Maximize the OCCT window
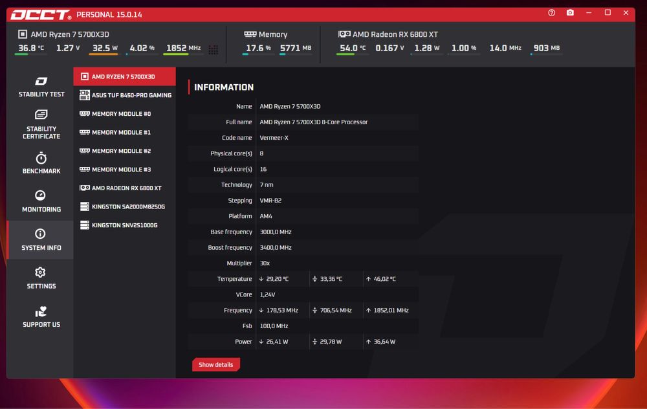 pyautogui.click(x=608, y=13)
